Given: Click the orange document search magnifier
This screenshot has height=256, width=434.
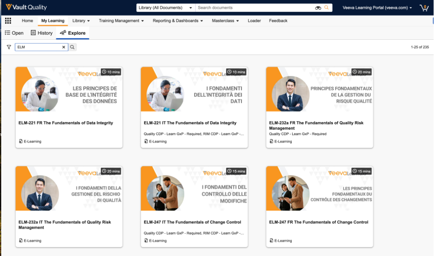Looking at the screenshot, I should click(327, 7).
